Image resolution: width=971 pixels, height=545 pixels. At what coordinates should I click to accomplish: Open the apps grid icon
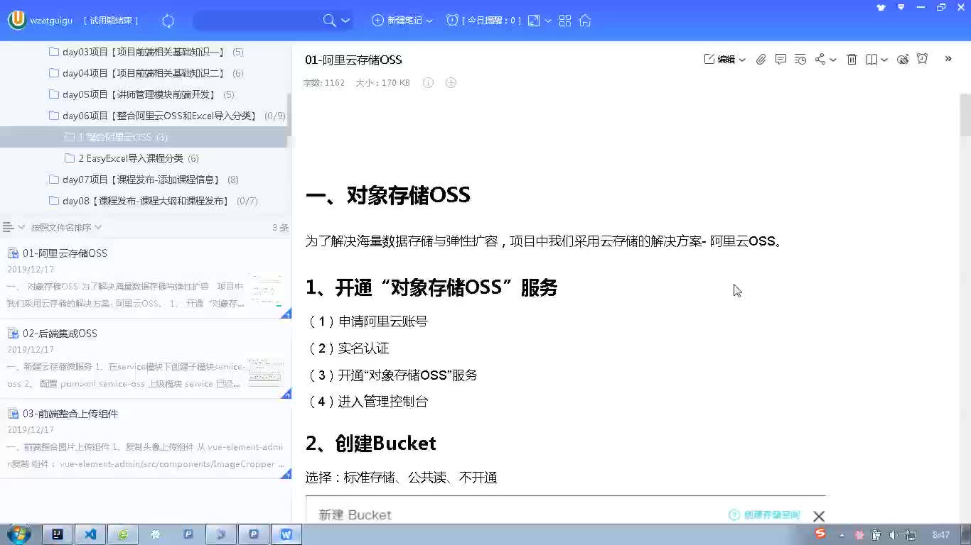pos(565,21)
